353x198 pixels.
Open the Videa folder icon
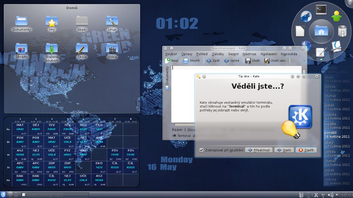point(112,48)
